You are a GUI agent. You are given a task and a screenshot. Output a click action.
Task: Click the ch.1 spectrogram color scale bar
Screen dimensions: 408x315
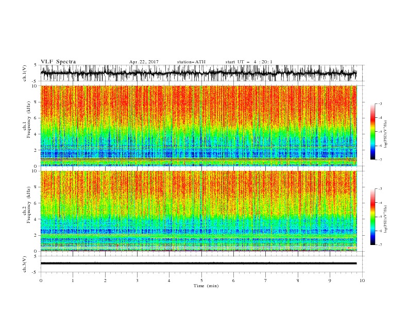tap(373, 132)
